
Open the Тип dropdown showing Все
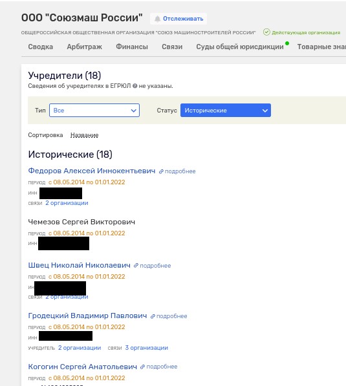[x=94, y=111]
